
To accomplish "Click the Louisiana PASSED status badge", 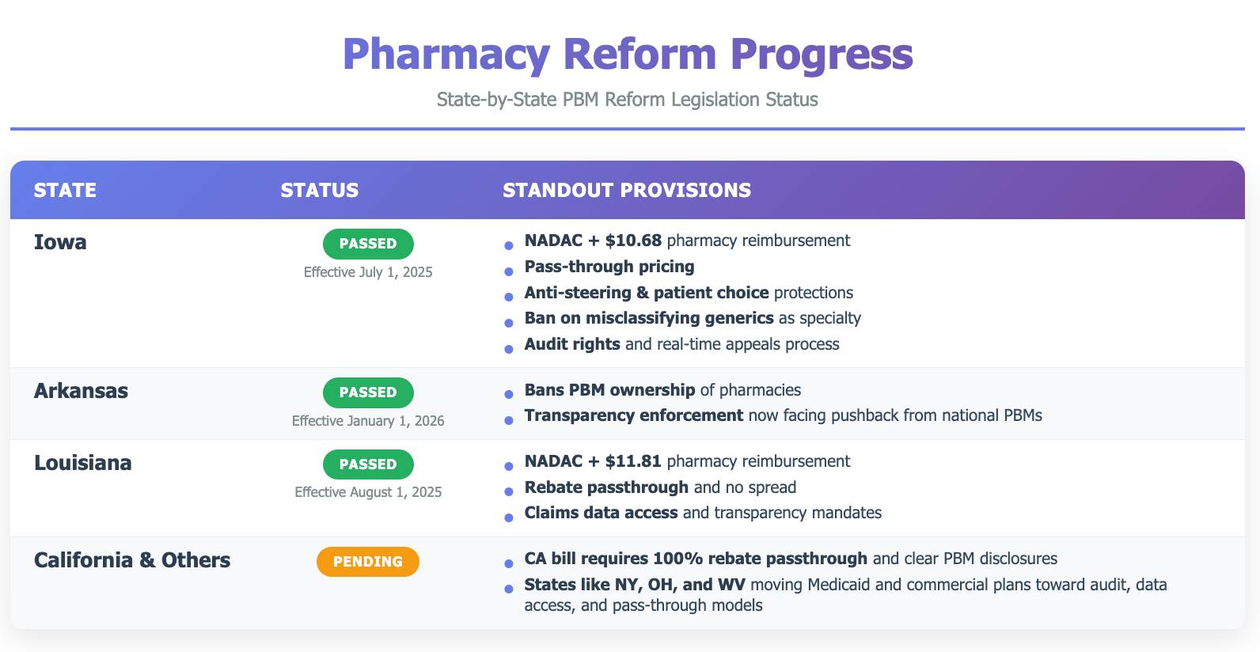I will click(368, 464).
